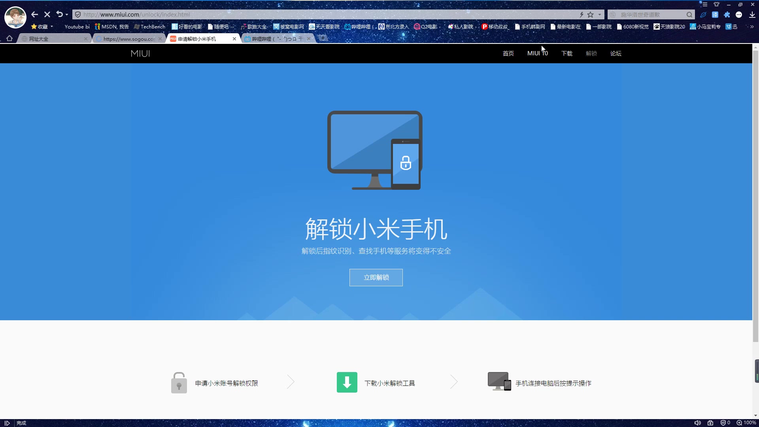The width and height of the screenshot is (759, 427).
Task: Open a new tab with plus button
Action: tap(323, 38)
